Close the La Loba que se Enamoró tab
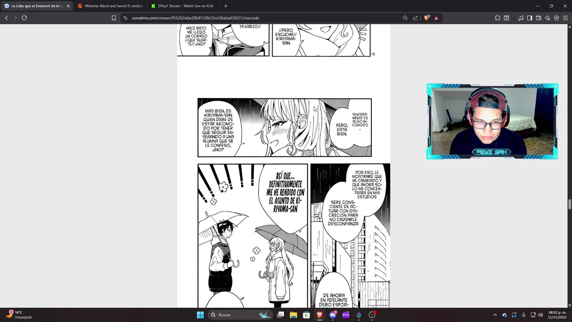The width and height of the screenshot is (572, 322). click(68, 6)
